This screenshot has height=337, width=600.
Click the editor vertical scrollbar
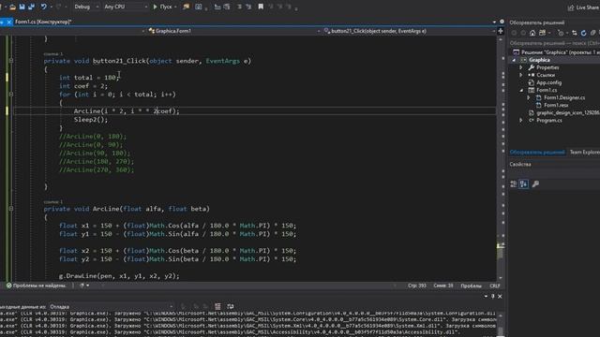500,158
